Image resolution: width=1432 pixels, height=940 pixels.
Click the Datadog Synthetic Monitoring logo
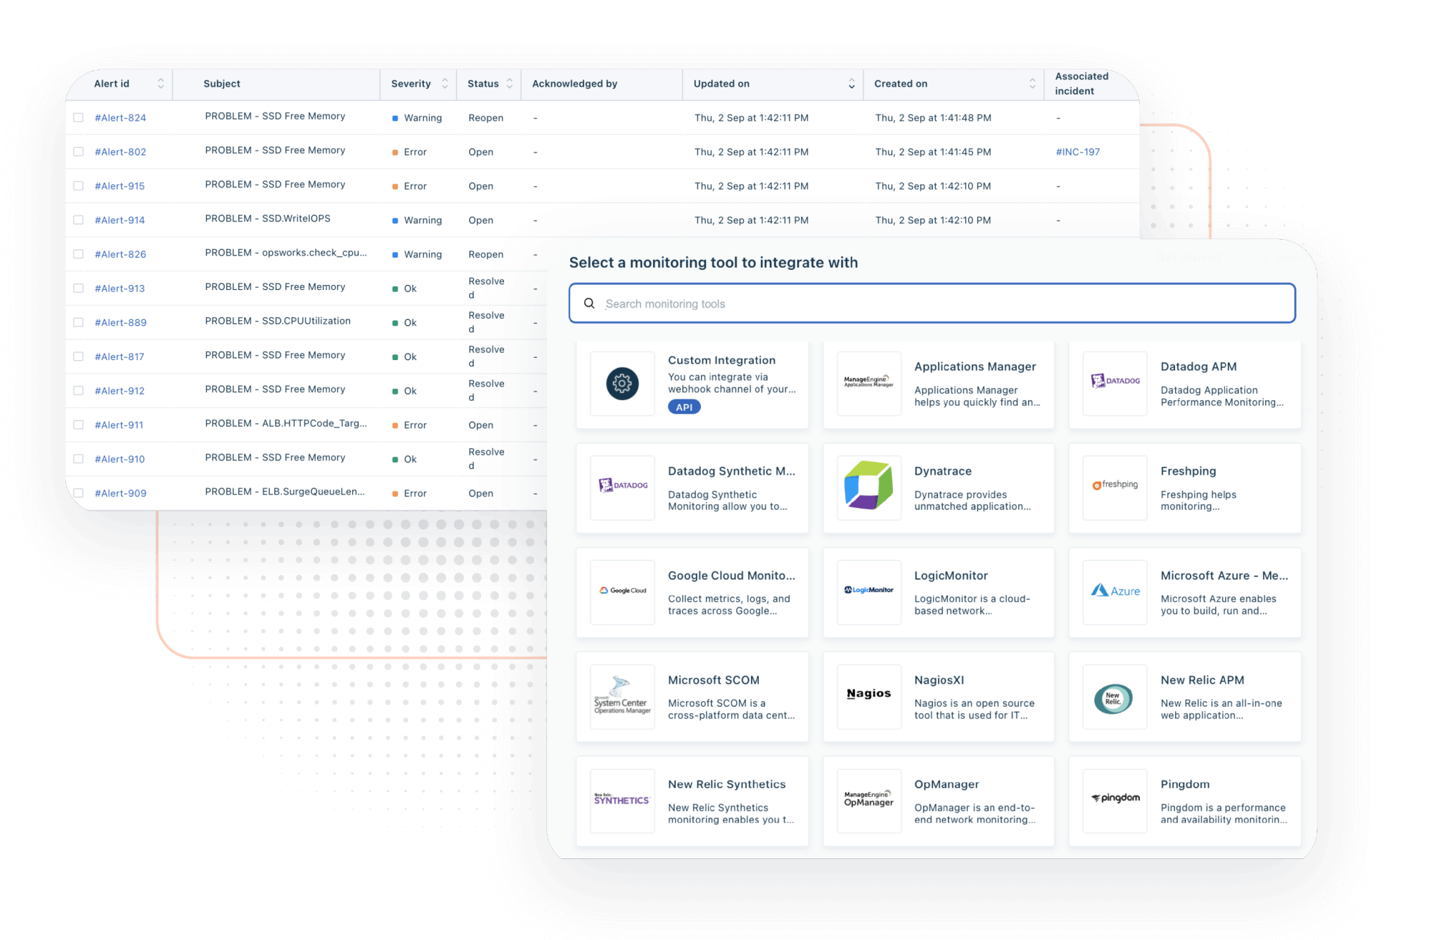coord(622,485)
